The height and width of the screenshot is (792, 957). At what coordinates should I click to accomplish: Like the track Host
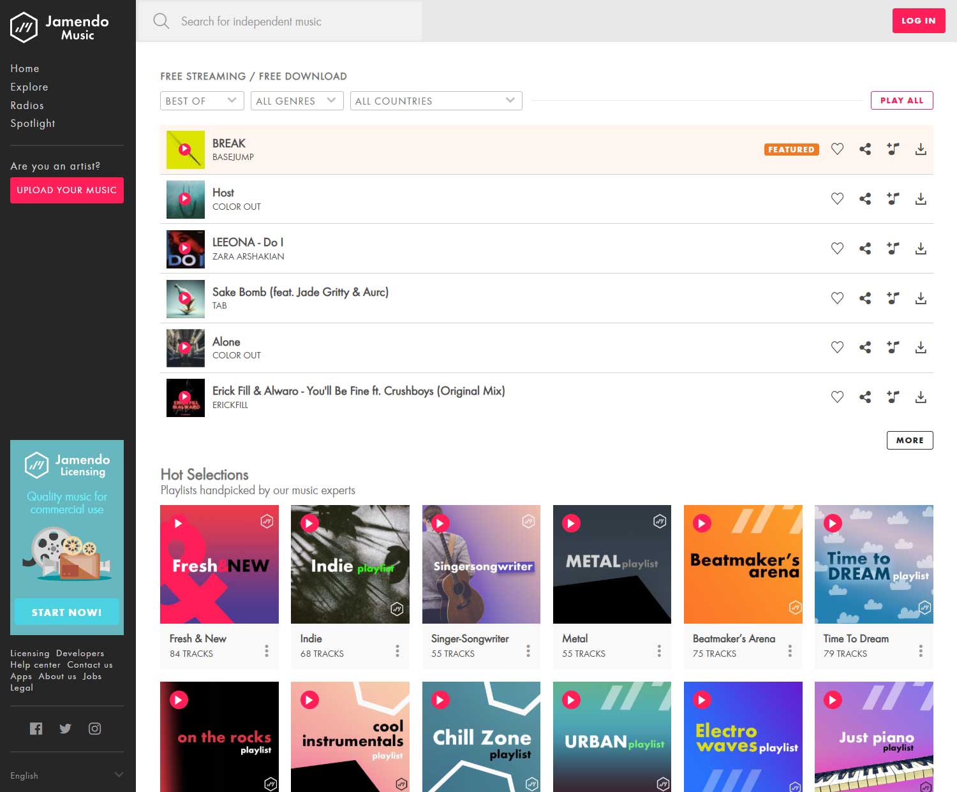click(x=837, y=199)
